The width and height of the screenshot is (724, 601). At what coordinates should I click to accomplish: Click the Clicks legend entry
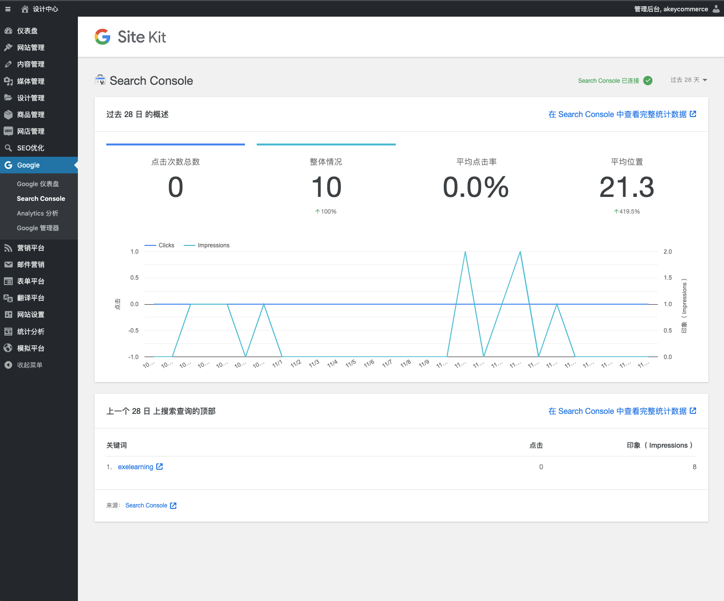point(160,245)
